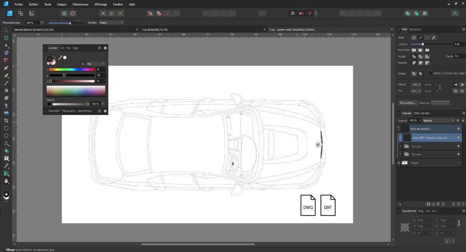The image size is (466, 252).
Task: Open the Calque menu
Action: pos(62,4)
